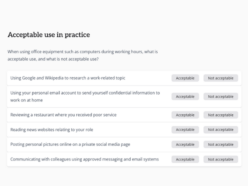Mark reading news websites as Acceptable

185,130
